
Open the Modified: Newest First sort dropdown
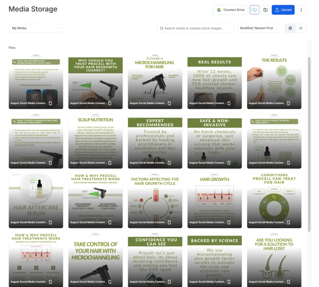click(x=259, y=28)
